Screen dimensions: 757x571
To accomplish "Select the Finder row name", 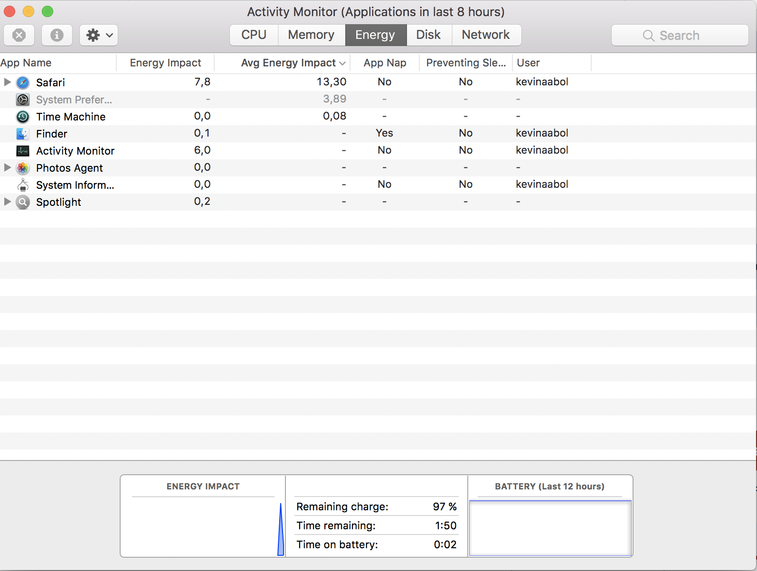I will pos(52,134).
